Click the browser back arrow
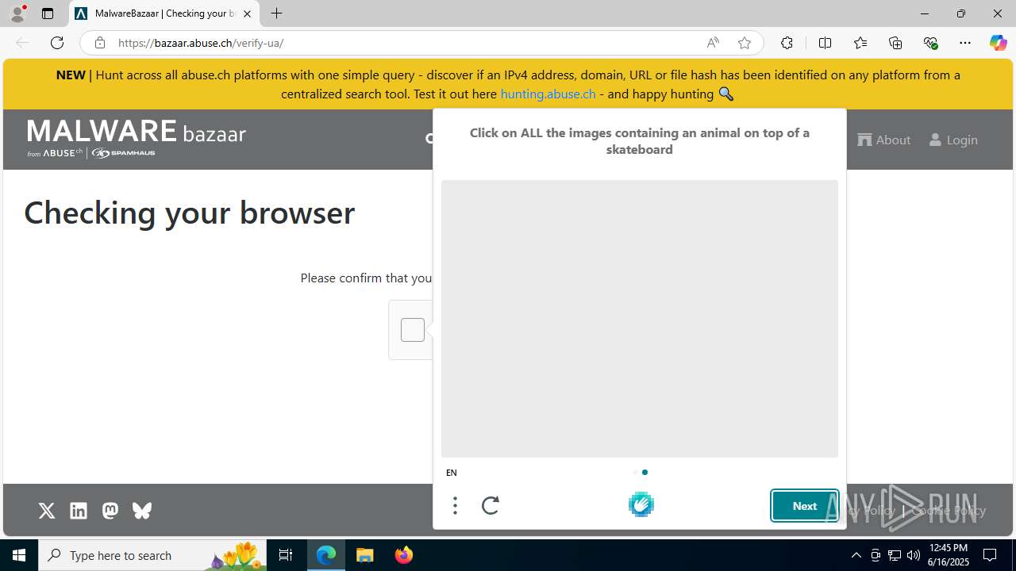Image resolution: width=1016 pixels, height=571 pixels. point(22,43)
